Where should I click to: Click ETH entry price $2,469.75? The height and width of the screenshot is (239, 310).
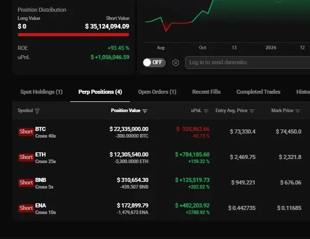click(x=243, y=157)
